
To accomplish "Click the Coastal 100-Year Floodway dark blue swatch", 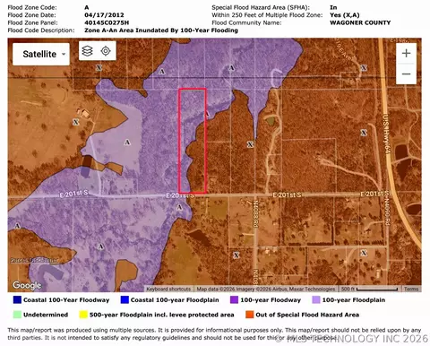I will [x=17, y=299].
